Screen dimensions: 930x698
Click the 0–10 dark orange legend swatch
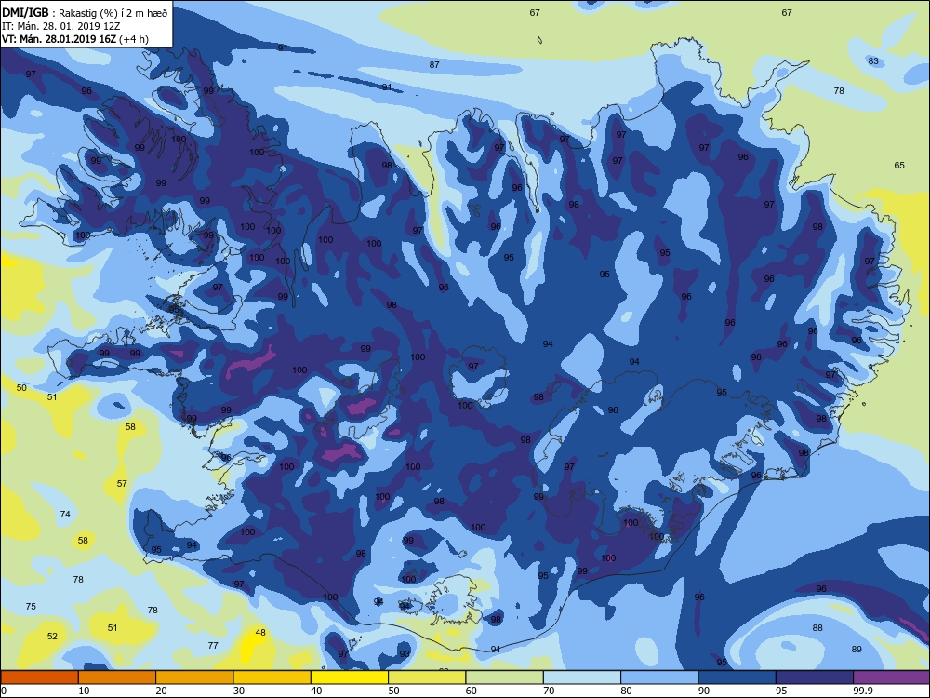coord(40,678)
